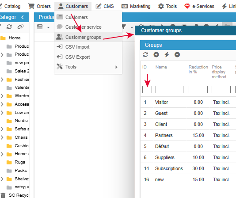Open the e-Services menu
Image resolution: width=236 pixels, height=198 pixels.
tap(199, 6)
